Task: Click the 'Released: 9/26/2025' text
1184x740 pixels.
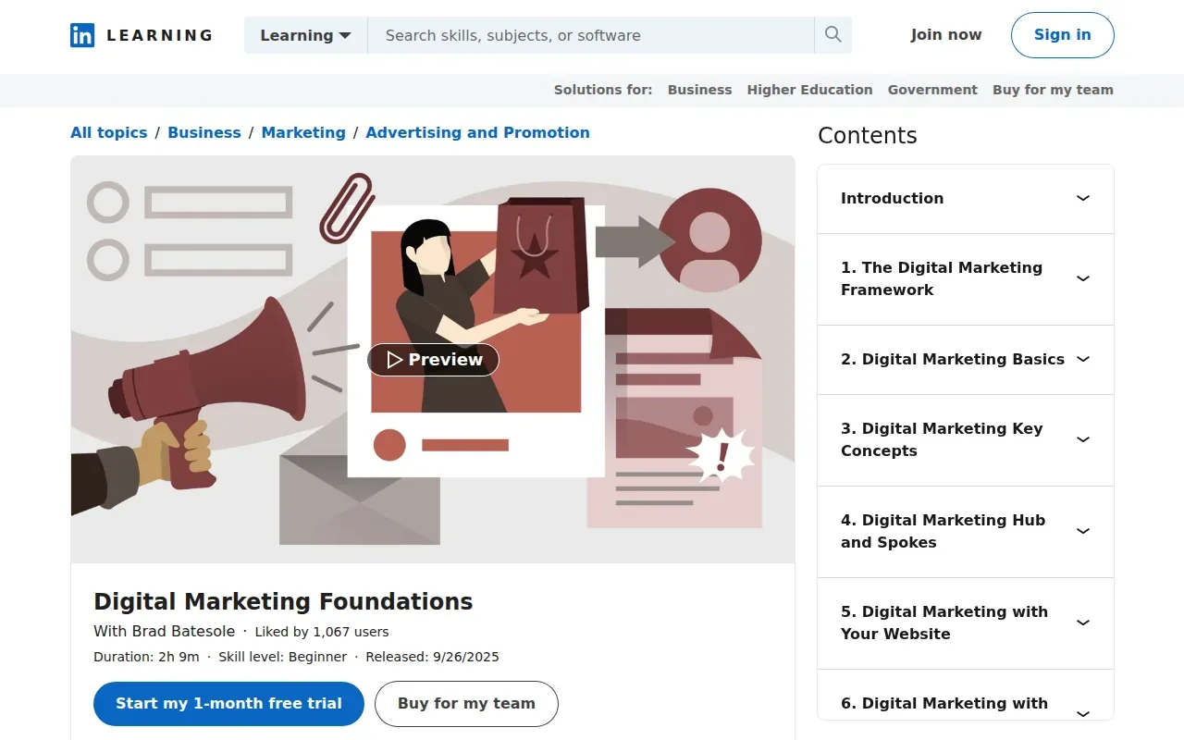Action: 432,657
